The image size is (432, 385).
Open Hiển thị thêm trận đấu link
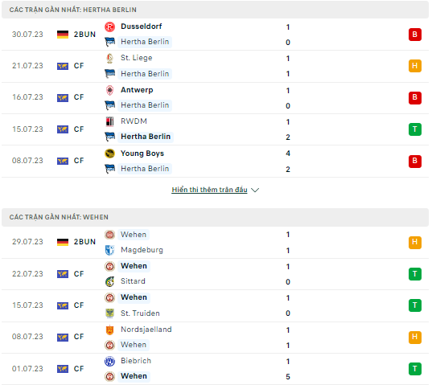pos(209,190)
